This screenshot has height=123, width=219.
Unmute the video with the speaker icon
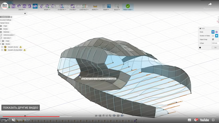(x=13, y=120)
